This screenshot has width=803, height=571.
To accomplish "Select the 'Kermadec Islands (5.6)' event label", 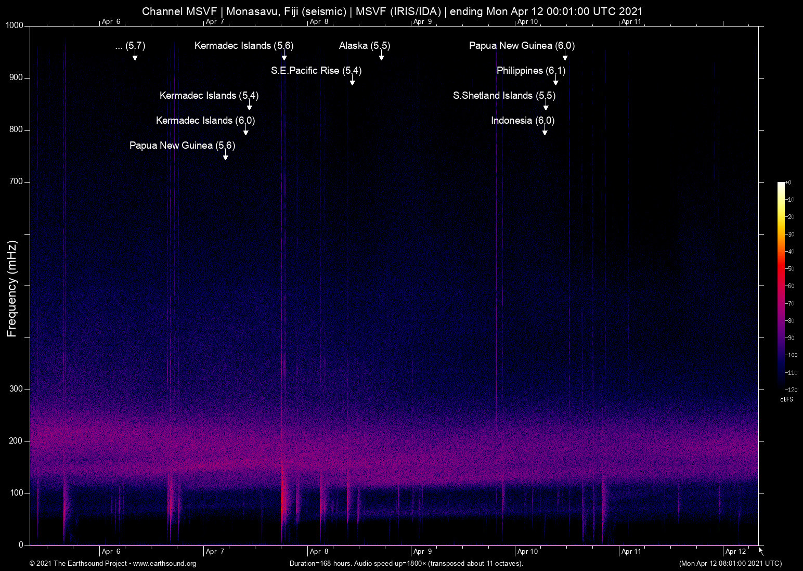I will [244, 46].
